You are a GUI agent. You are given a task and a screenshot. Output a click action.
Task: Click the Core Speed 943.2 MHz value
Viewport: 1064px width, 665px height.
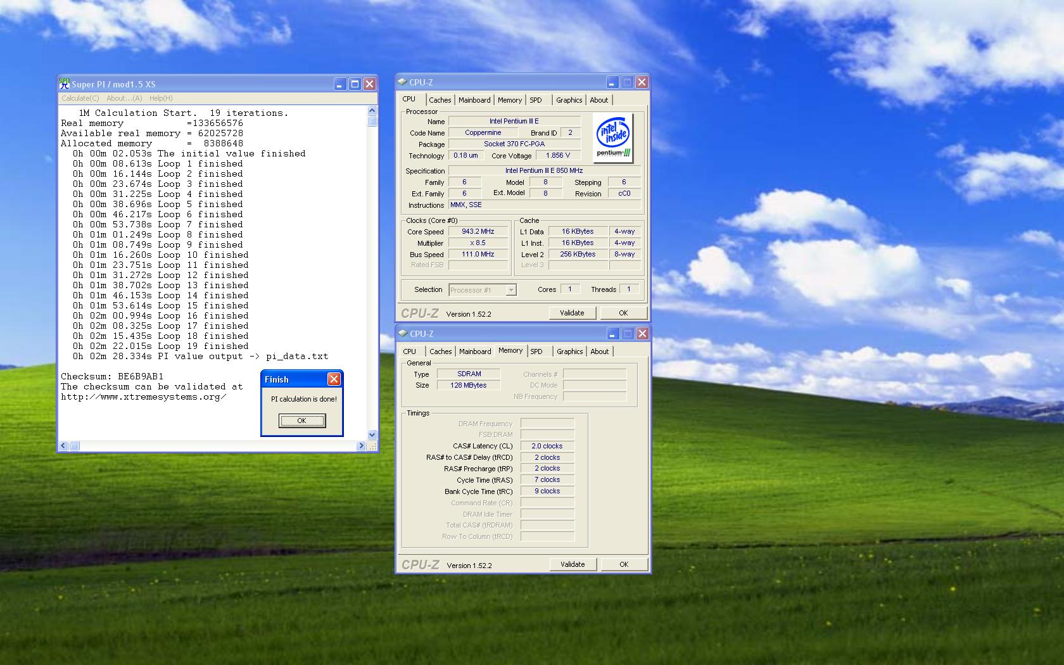click(478, 232)
